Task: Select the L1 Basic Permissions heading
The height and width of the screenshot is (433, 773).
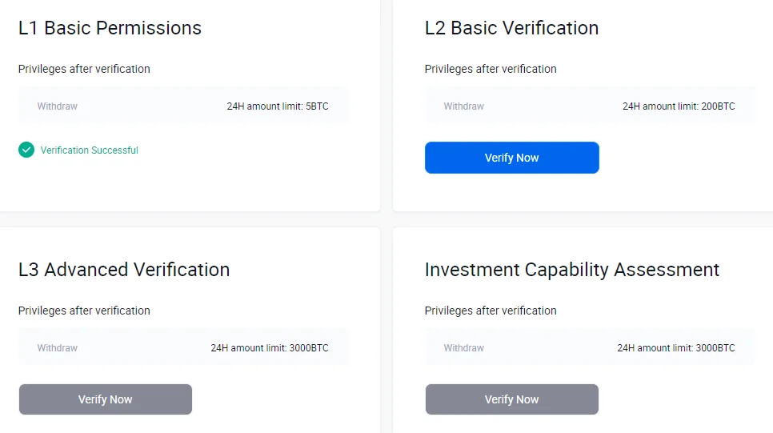Action: coord(110,28)
